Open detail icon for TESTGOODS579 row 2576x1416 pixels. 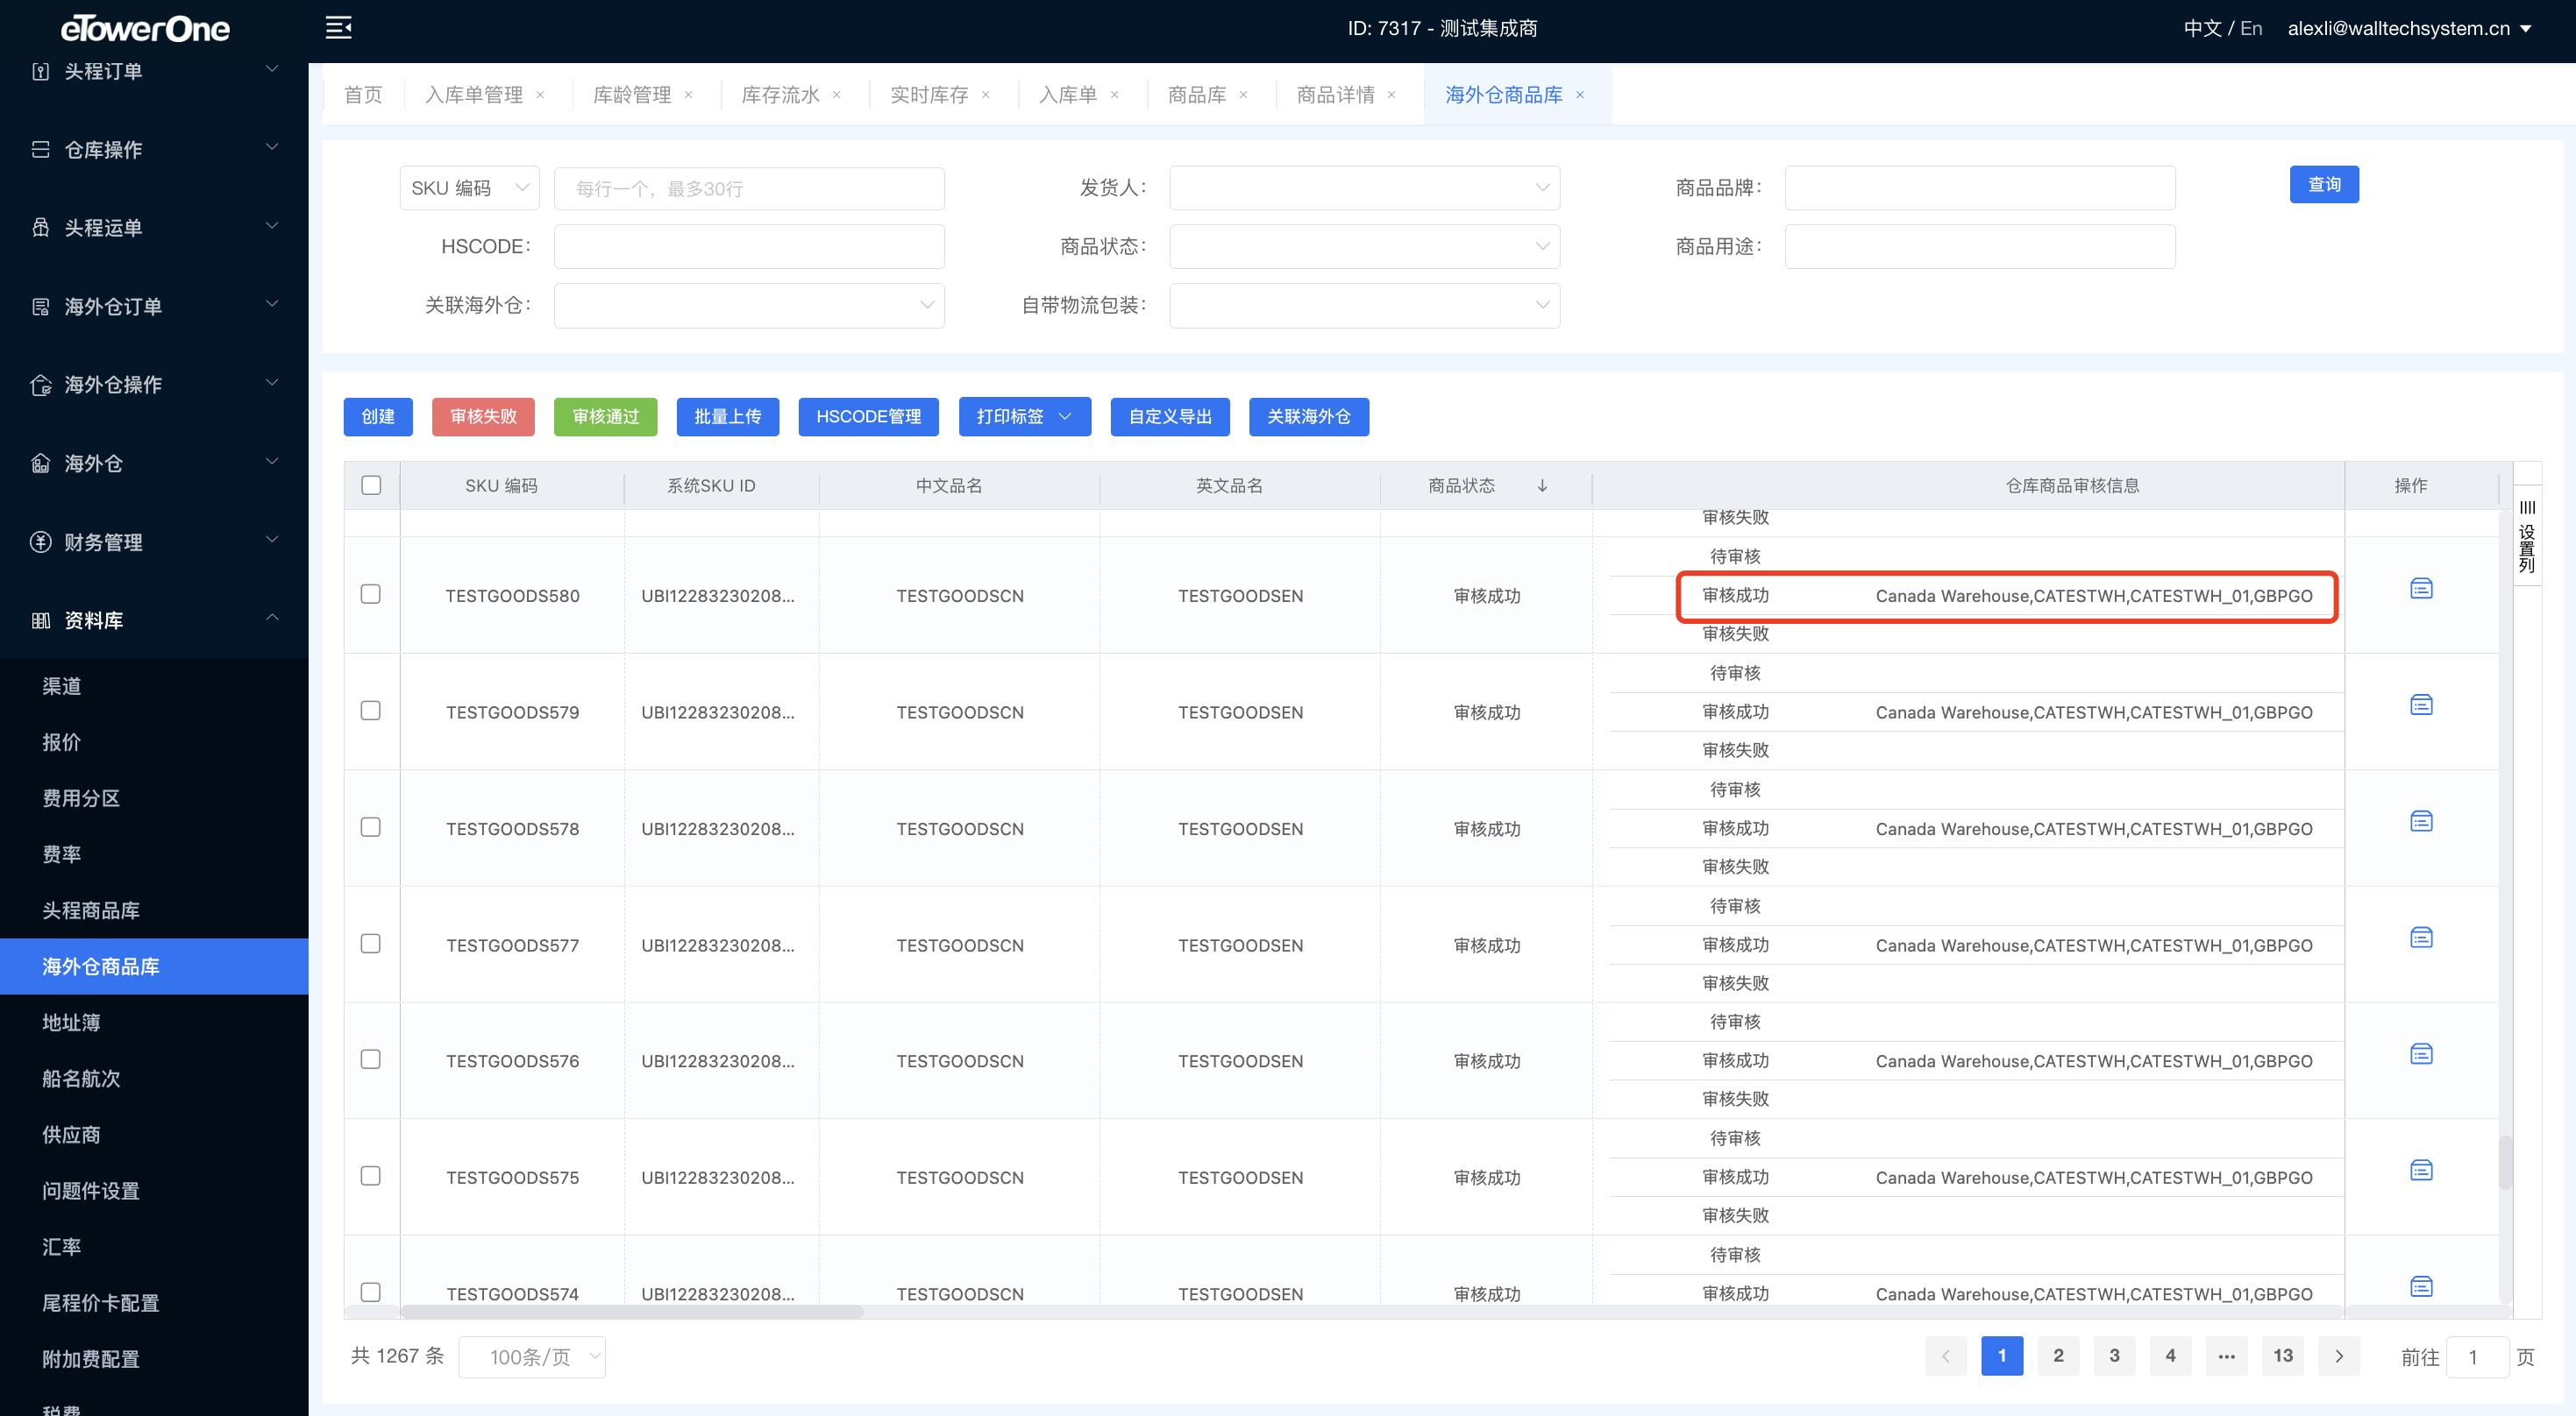2420,705
